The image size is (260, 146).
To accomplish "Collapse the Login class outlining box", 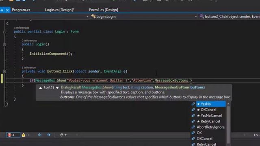I will click(x=4, y=32).
